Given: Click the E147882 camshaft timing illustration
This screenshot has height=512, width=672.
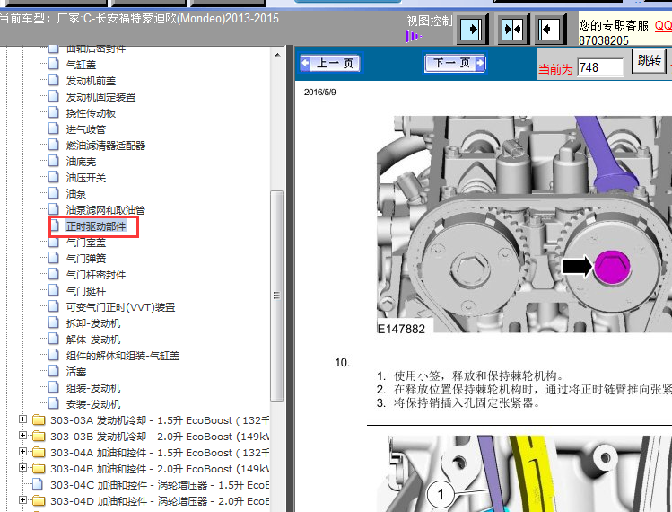Looking at the screenshot, I should click(524, 224).
